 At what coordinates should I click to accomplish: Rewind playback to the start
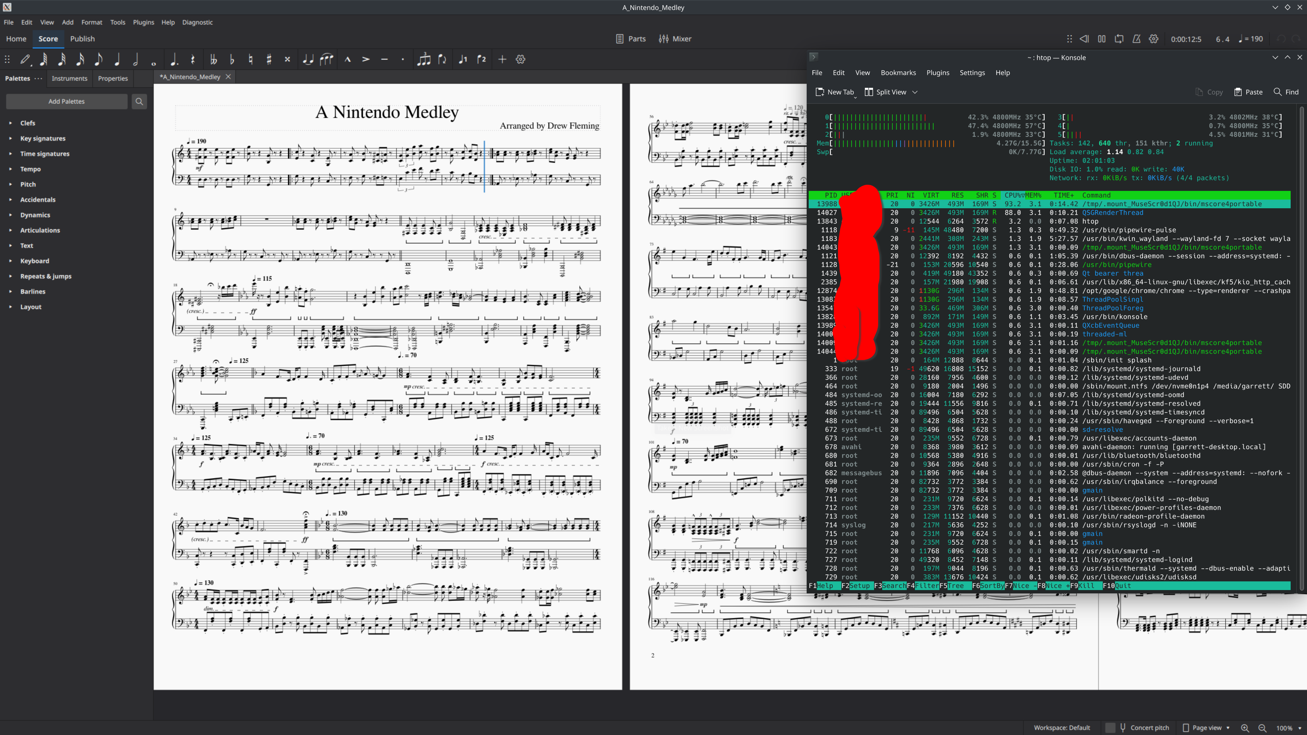tap(1084, 38)
